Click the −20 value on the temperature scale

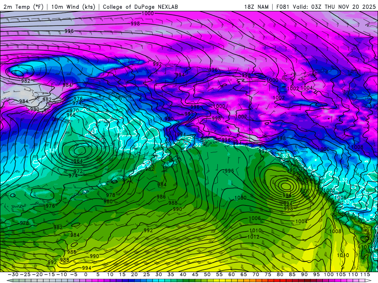pos(37,275)
